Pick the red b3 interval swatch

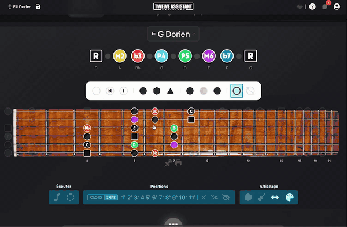tap(138, 56)
